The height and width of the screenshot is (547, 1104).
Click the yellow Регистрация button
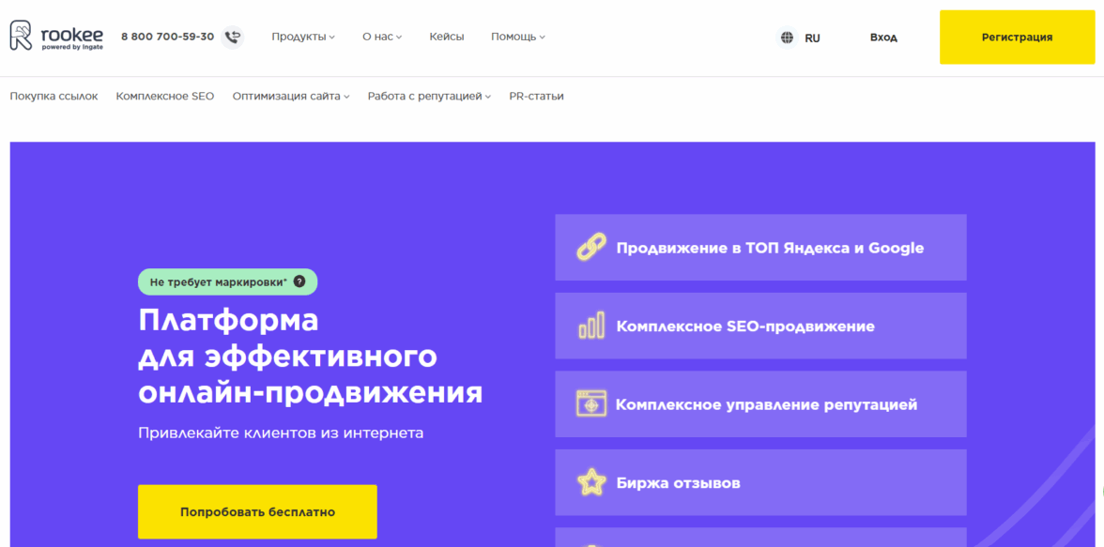tap(1017, 38)
